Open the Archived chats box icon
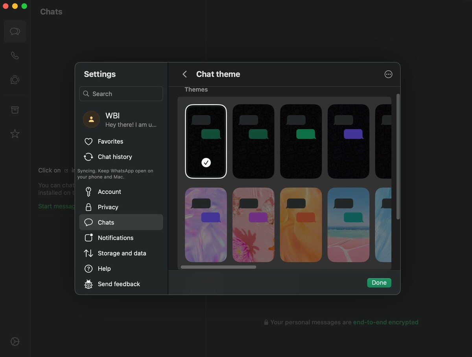The image size is (472, 357). point(15,110)
